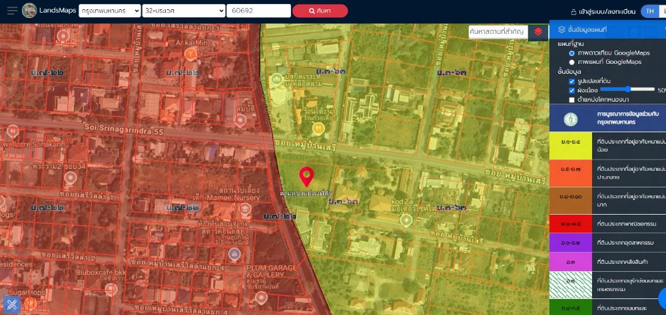Select the GoogleMaps road map radio
666x315 pixels.
(x=571, y=62)
